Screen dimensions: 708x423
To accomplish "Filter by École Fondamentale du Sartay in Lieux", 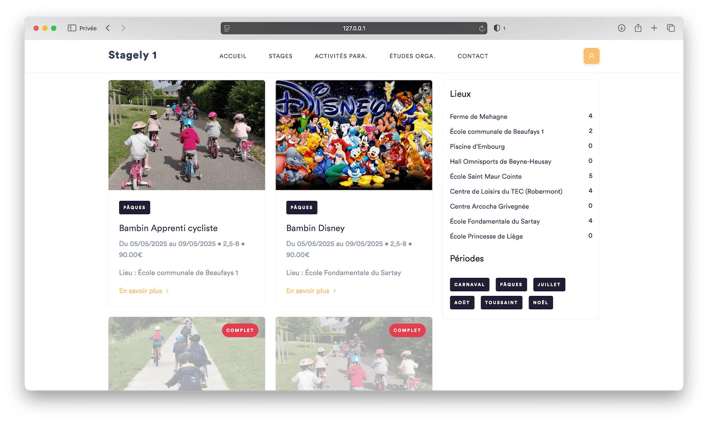I will [x=495, y=221].
